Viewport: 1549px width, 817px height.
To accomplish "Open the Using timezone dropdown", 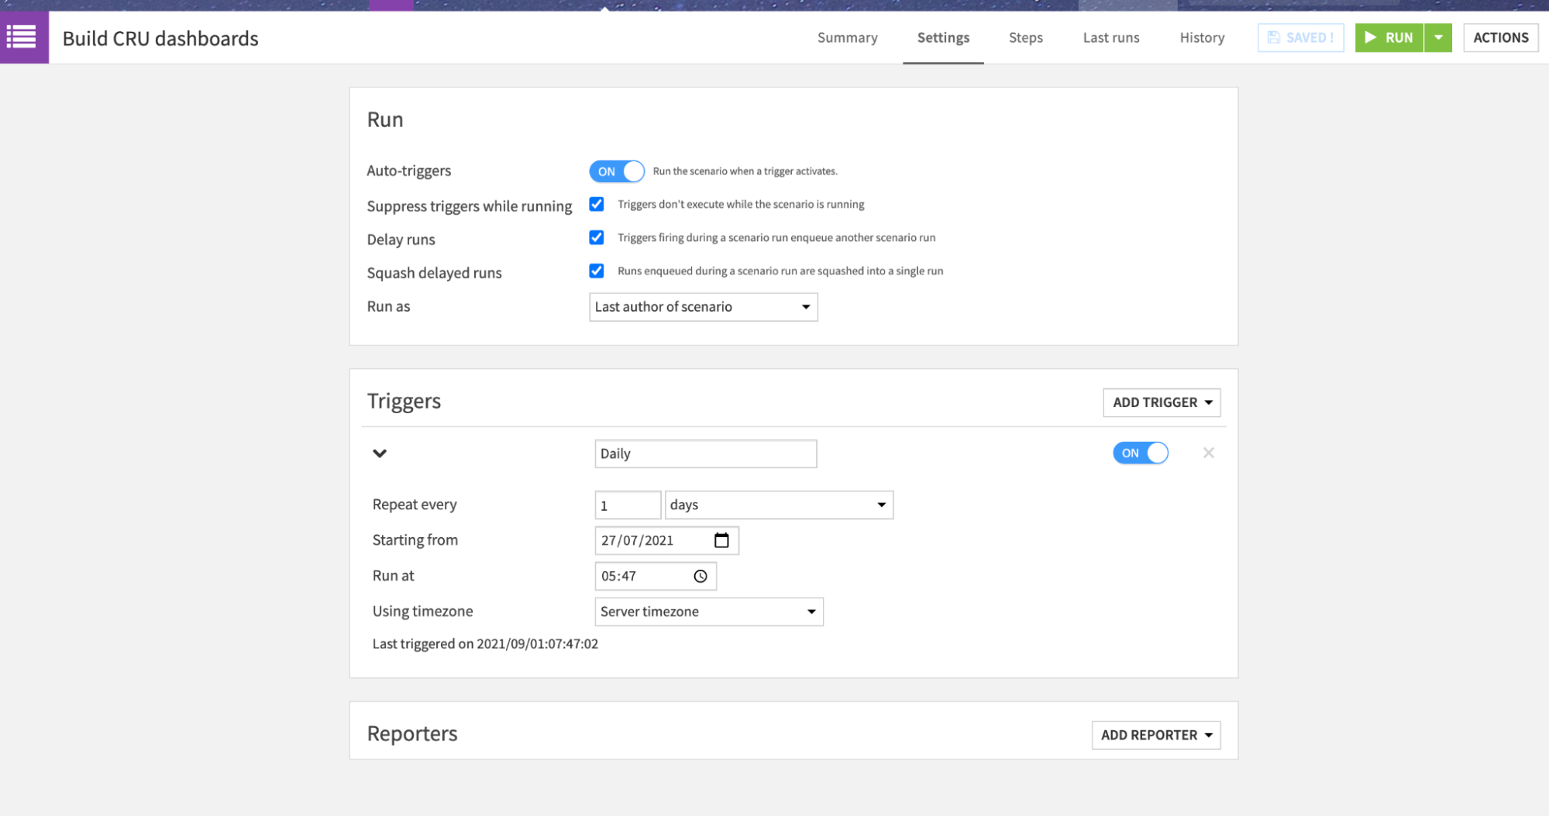I will tap(708, 612).
